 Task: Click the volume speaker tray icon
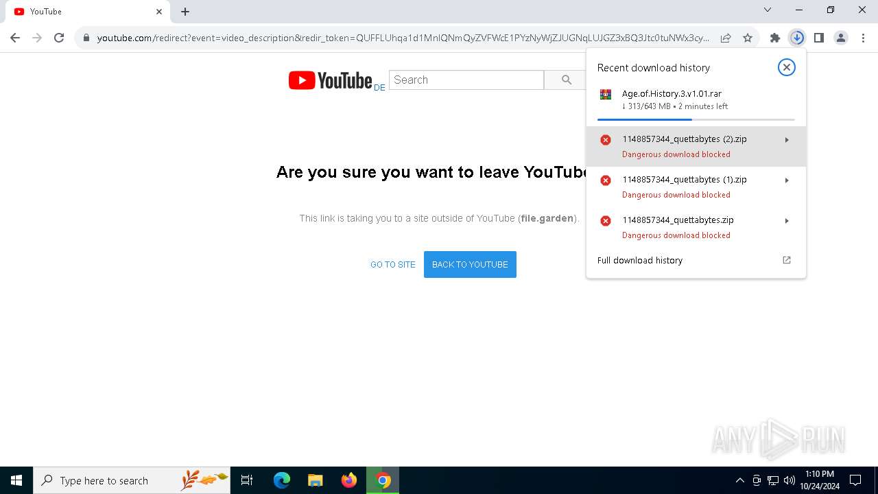click(x=790, y=480)
